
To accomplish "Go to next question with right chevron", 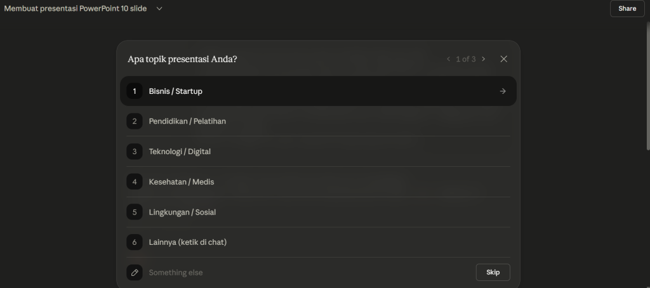I will point(483,59).
